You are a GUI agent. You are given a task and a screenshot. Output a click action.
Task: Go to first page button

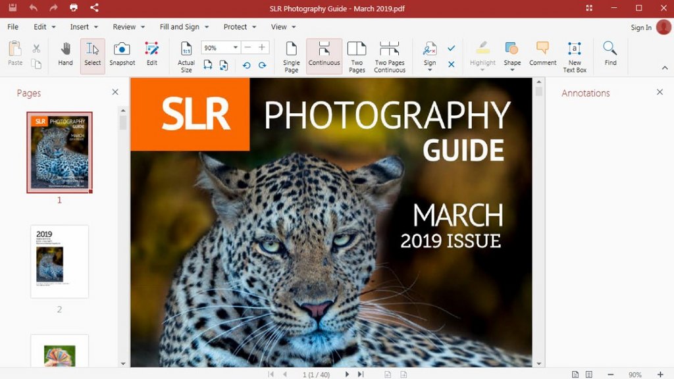[271, 374]
